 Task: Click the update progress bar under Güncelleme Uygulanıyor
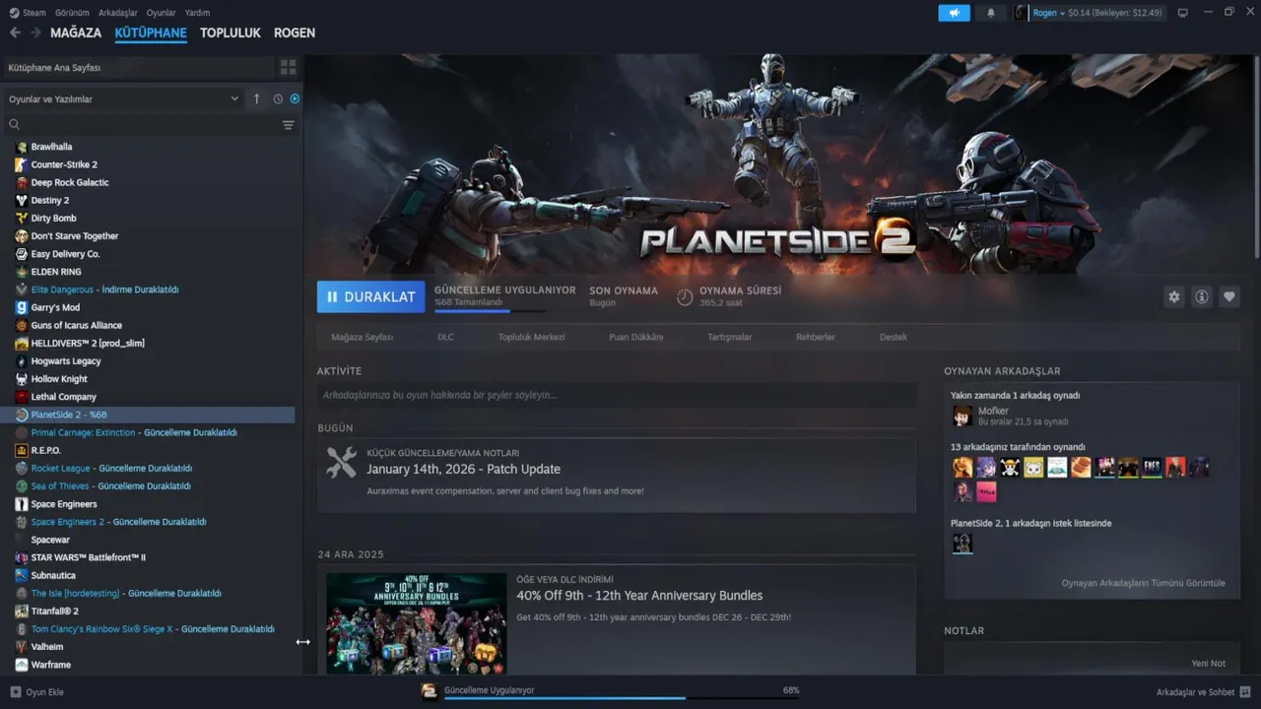(x=490, y=311)
